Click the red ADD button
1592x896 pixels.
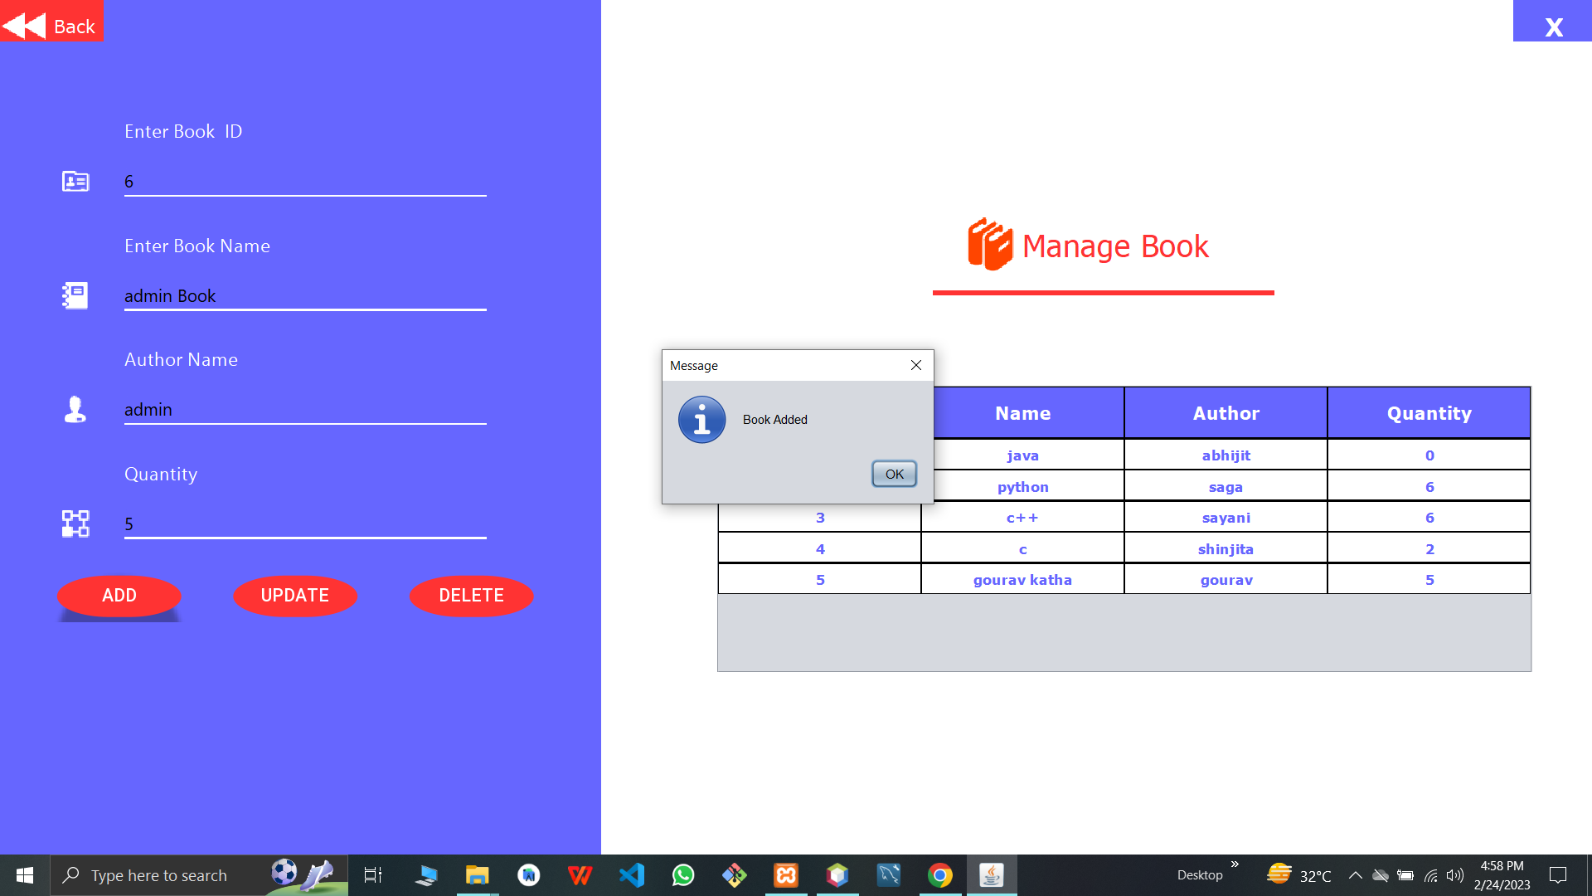119,596
